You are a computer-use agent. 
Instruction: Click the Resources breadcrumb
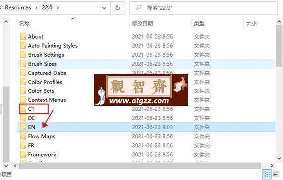click(x=18, y=8)
